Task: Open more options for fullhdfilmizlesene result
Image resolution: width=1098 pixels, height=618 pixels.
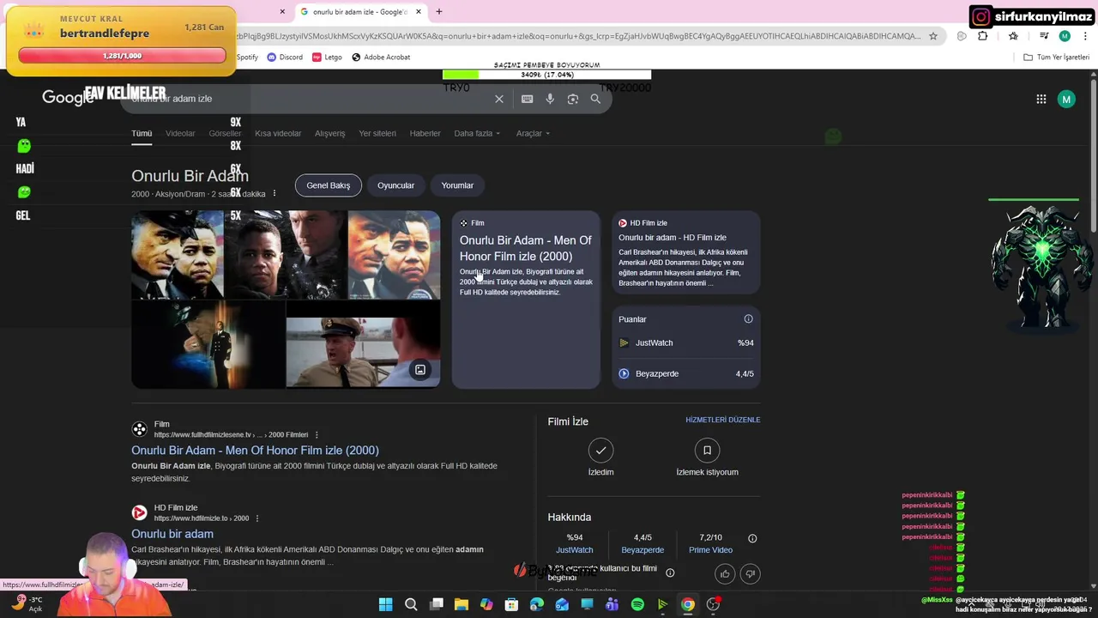Action: click(x=317, y=434)
